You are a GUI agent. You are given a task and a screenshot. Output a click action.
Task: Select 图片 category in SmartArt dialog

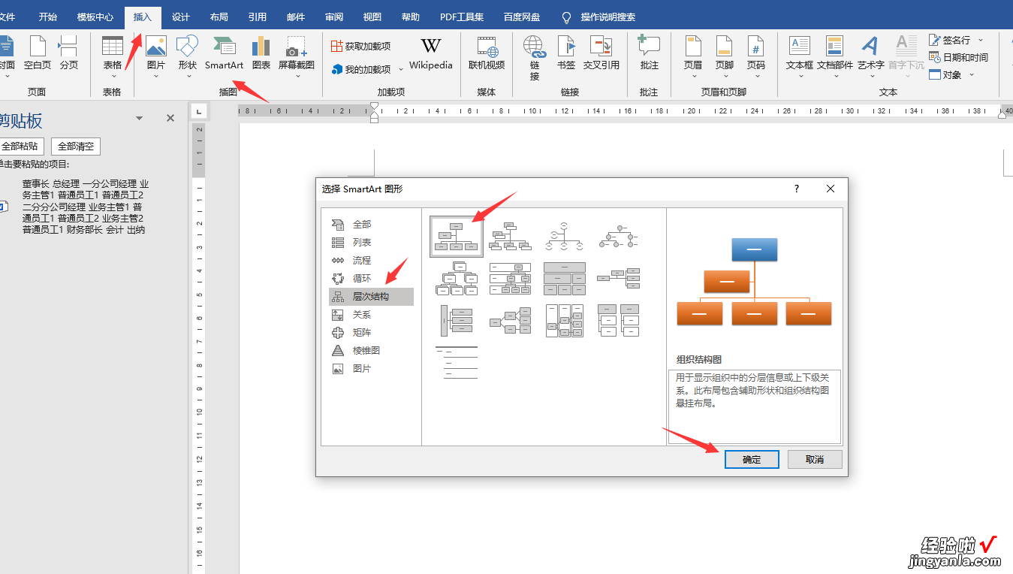coord(371,368)
